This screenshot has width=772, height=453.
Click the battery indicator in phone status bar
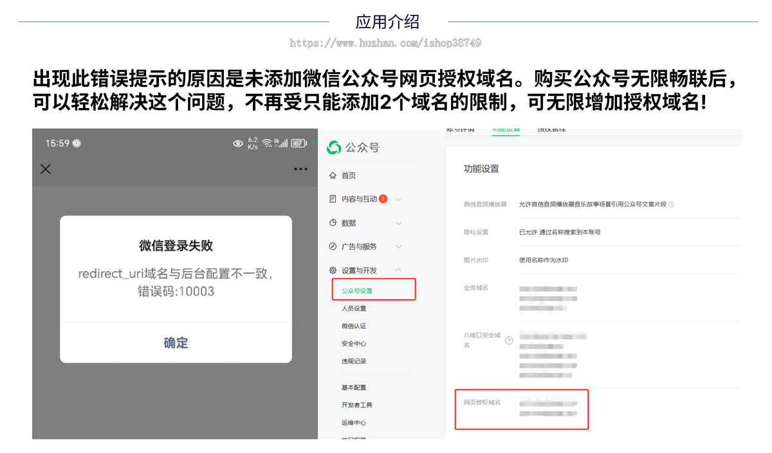[x=299, y=143]
